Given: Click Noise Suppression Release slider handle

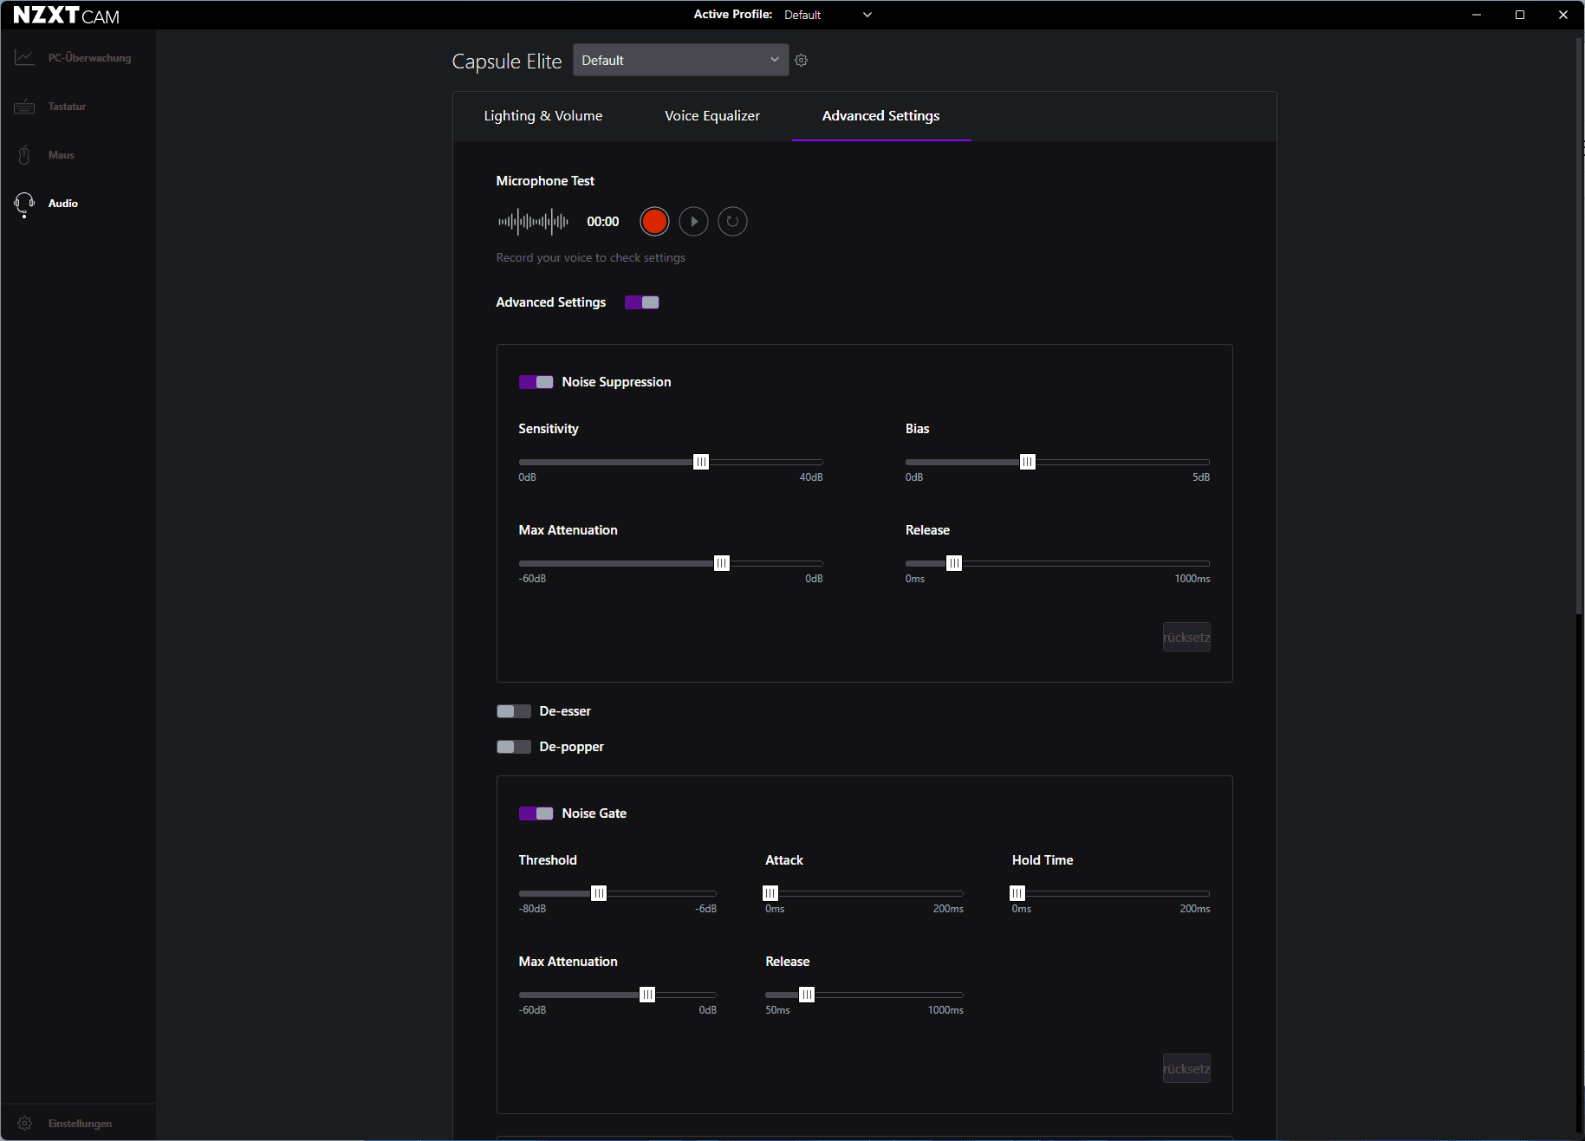Looking at the screenshot, I should (x=954, y=563).
